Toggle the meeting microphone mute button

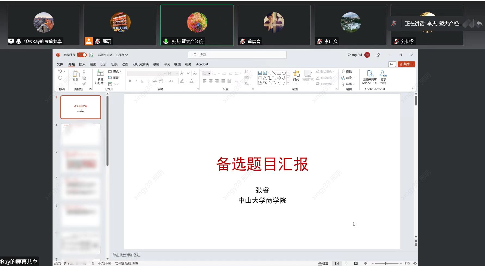pos(394,24)
